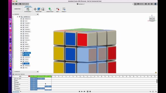Click the green storyboard duration bar
Screen dimensions: 166x93
(41, 76)
